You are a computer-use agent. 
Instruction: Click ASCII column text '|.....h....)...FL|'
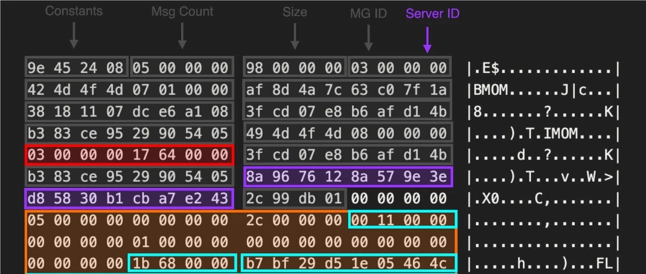pyautogui.click(x=544, y=264)
